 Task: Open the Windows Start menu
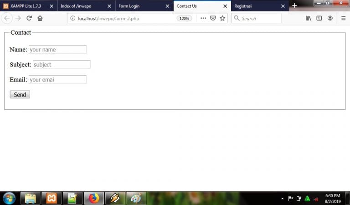(9, 198)
